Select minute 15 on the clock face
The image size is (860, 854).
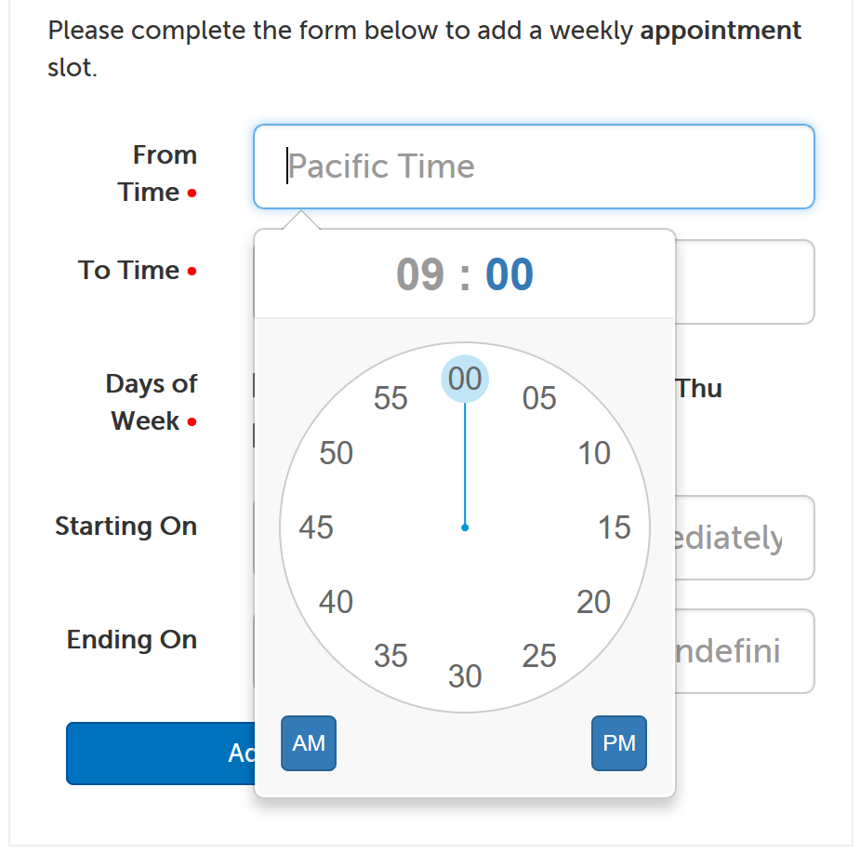point(615,527)
